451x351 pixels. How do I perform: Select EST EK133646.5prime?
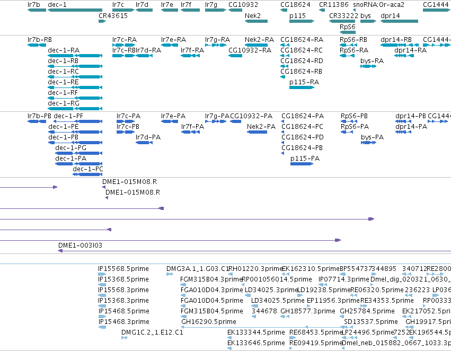(229, 348)
